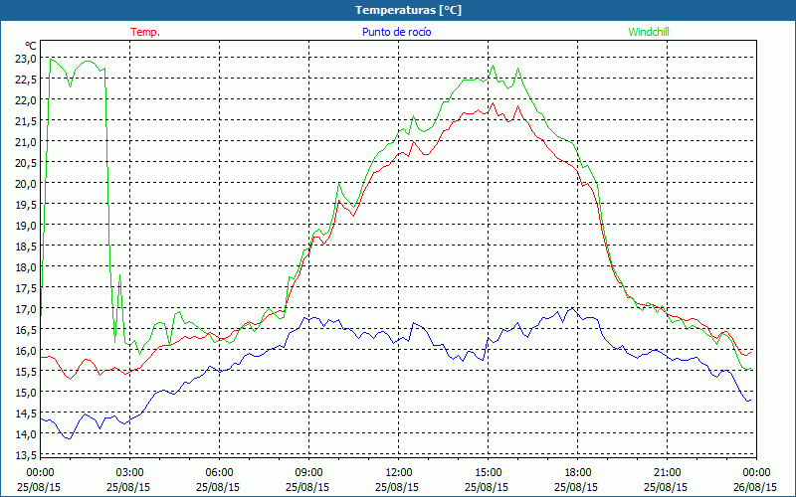Click the 18,0 y-axis value
Screen dimensions: 796x497
click(26, 266)
